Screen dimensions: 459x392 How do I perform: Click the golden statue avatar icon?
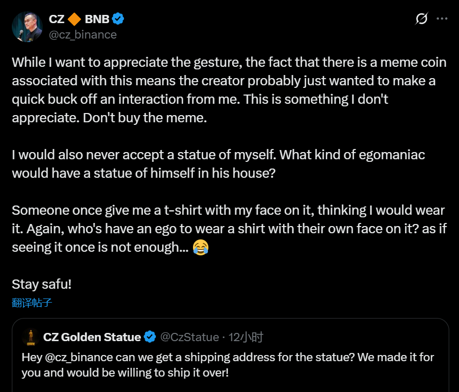pyautogui.click(x=31, y=337)
